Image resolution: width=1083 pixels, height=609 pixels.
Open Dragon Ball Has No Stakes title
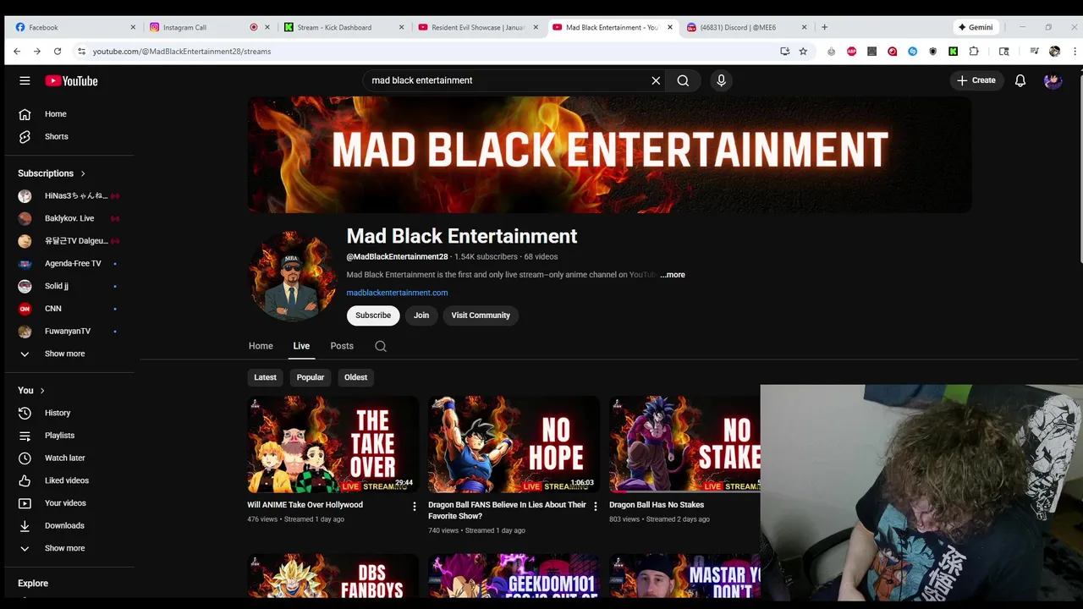click(x=657, y=505)
